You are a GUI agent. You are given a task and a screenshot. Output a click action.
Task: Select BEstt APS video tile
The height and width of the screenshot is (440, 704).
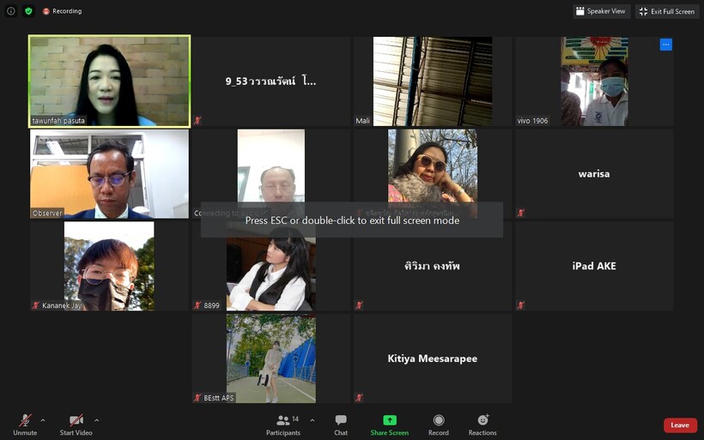[271, 359]
